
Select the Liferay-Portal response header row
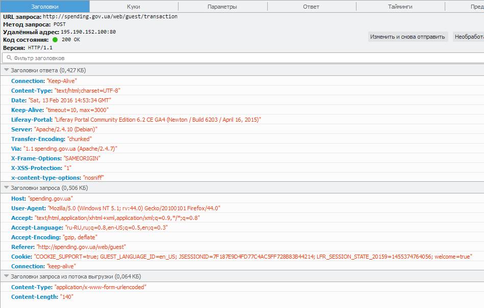point(136,120)
